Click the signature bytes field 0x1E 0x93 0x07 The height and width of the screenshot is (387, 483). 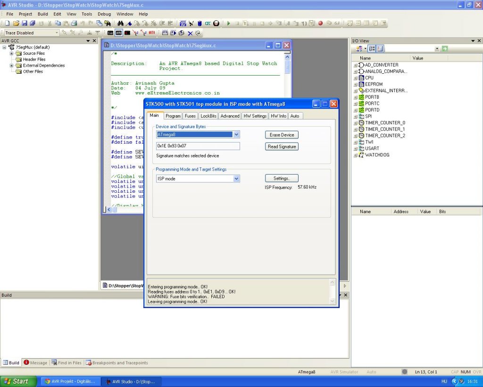(198, 146)
